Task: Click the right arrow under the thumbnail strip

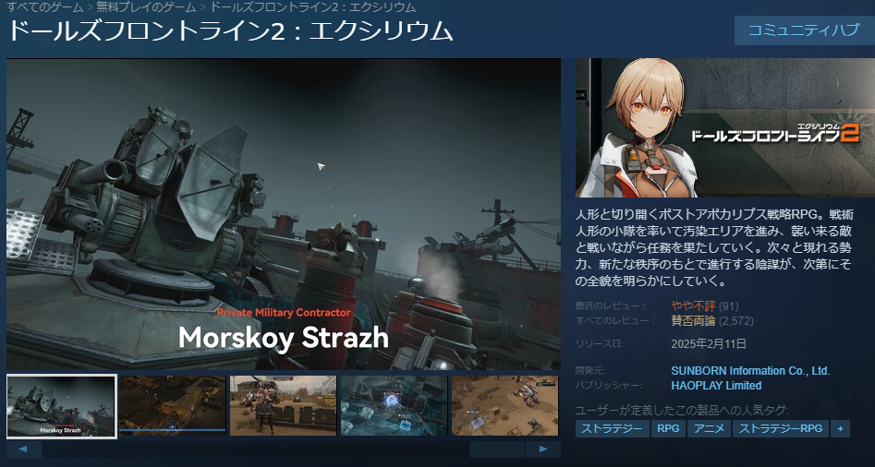Action: 543,449
